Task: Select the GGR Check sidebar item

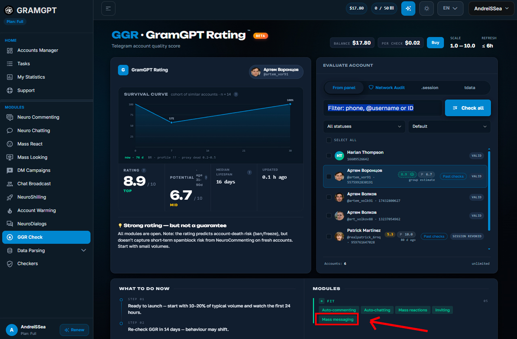Action: tap(46, 237)
